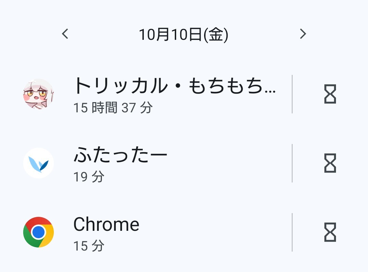Tap the (金) weekday in the date header
368x272 pixels.
click(216, 34)
